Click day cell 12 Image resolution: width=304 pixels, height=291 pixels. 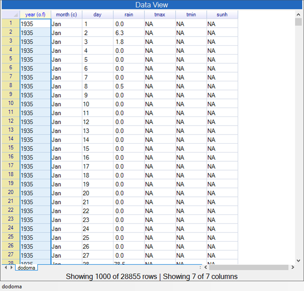pyautogui.click(x=97, y=122)
